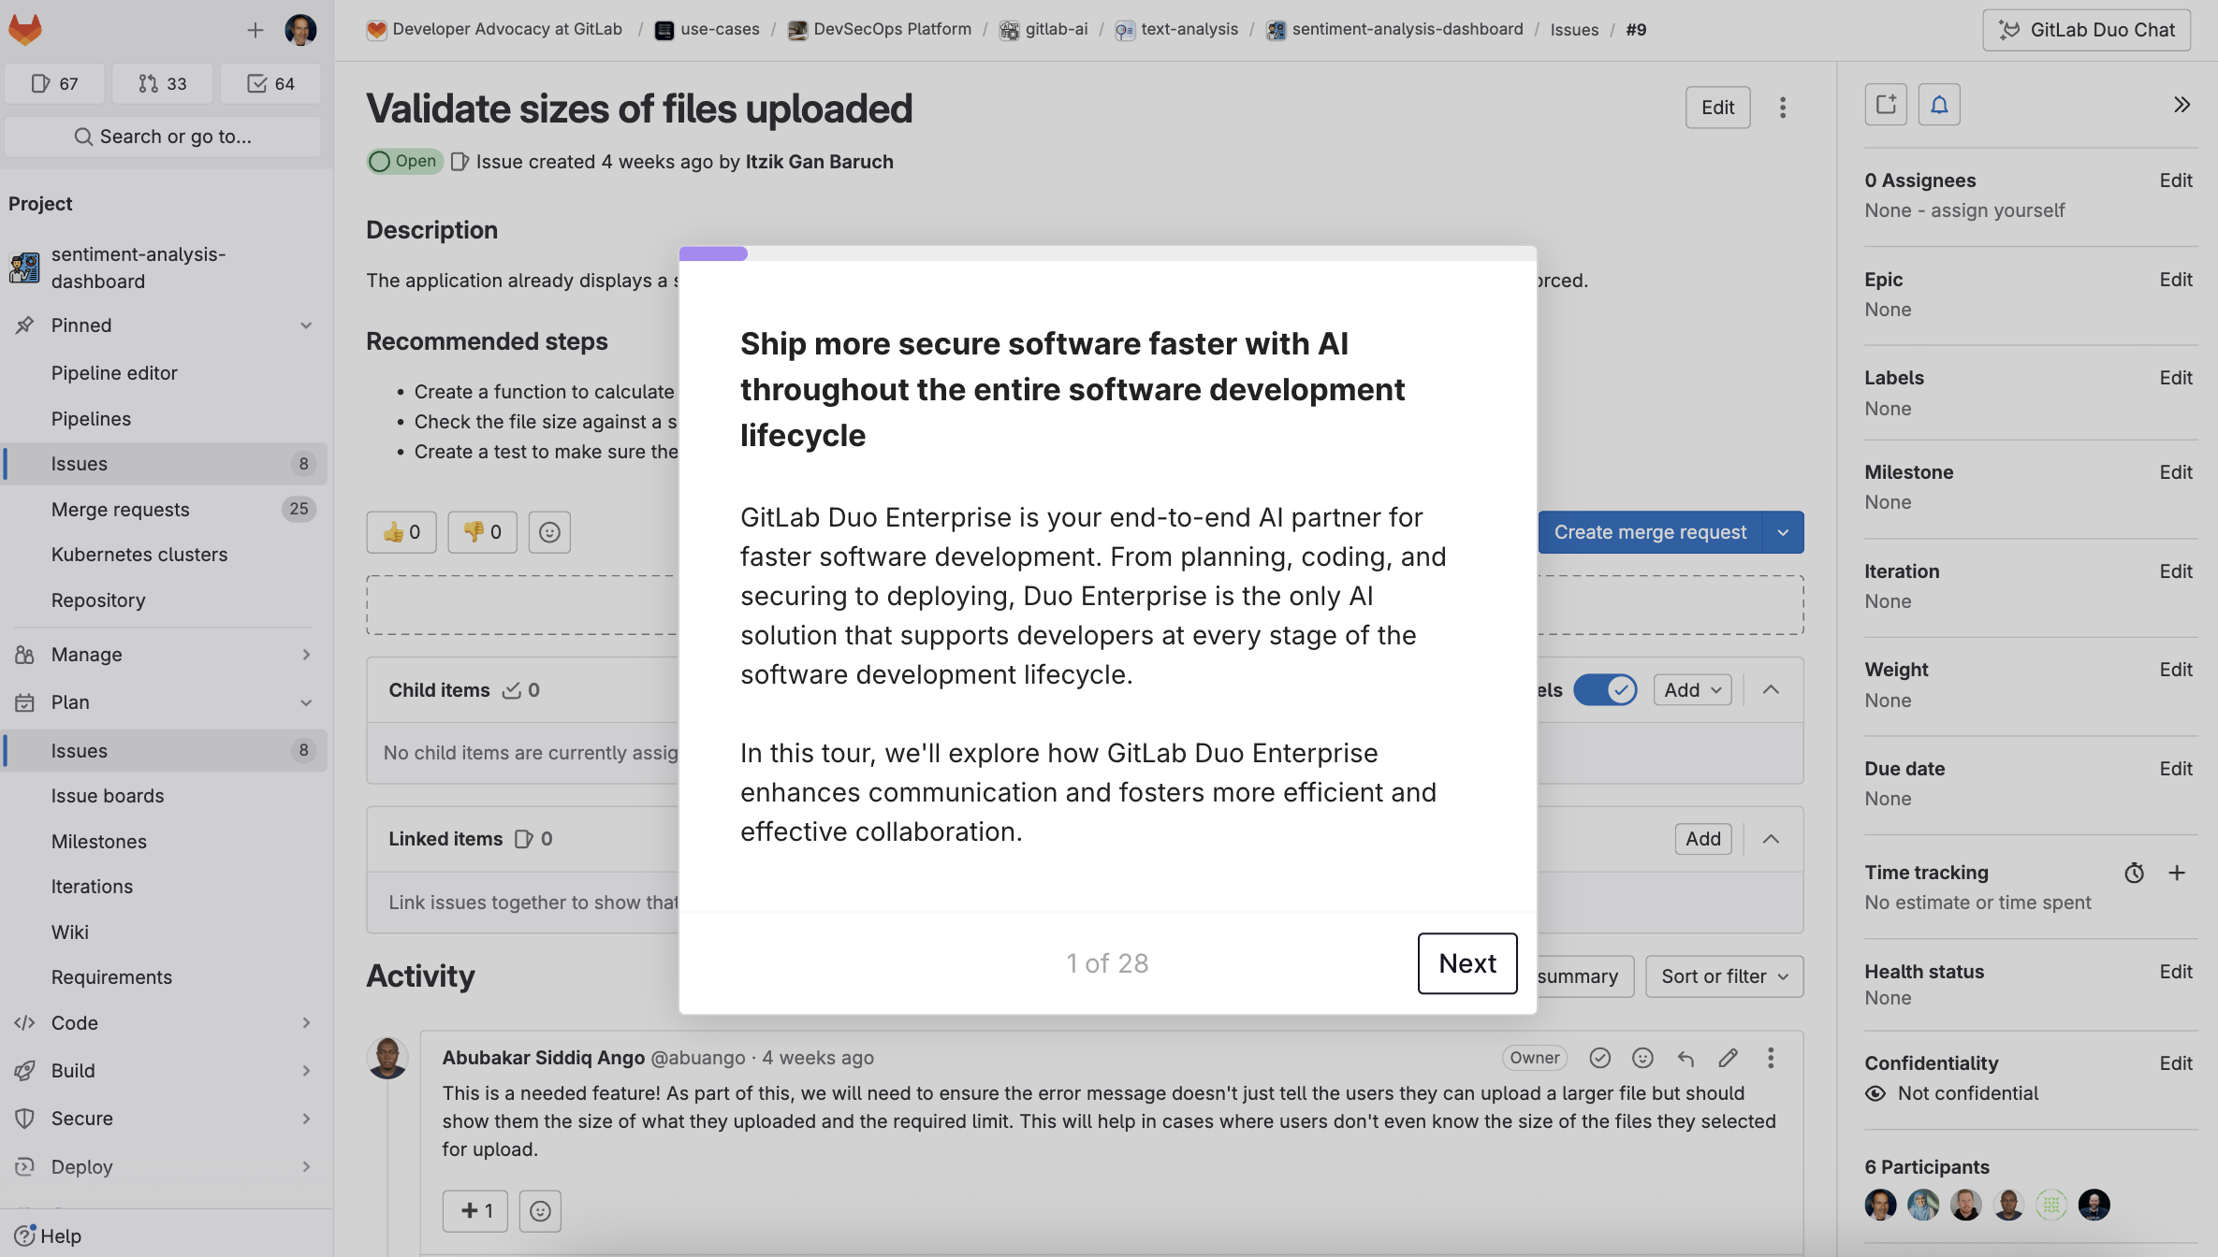Add reaction to Abubakar's comment header
This screenshot has width=2218, height=1257.
[x=1642, y=1058]
